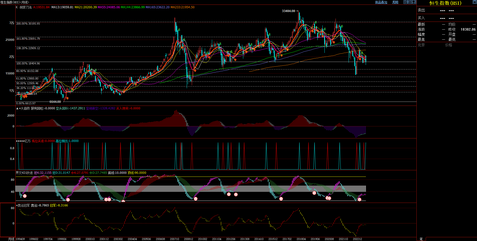This screenshot has width=477, height=241.
Task: Open the 商品叠加 overlay link
Action: (381, 2)
